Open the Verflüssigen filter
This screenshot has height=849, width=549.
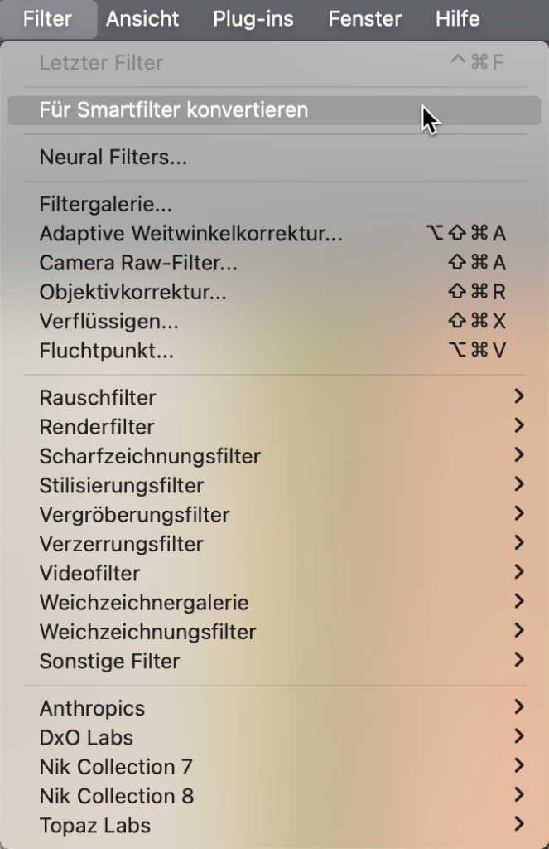274,322
